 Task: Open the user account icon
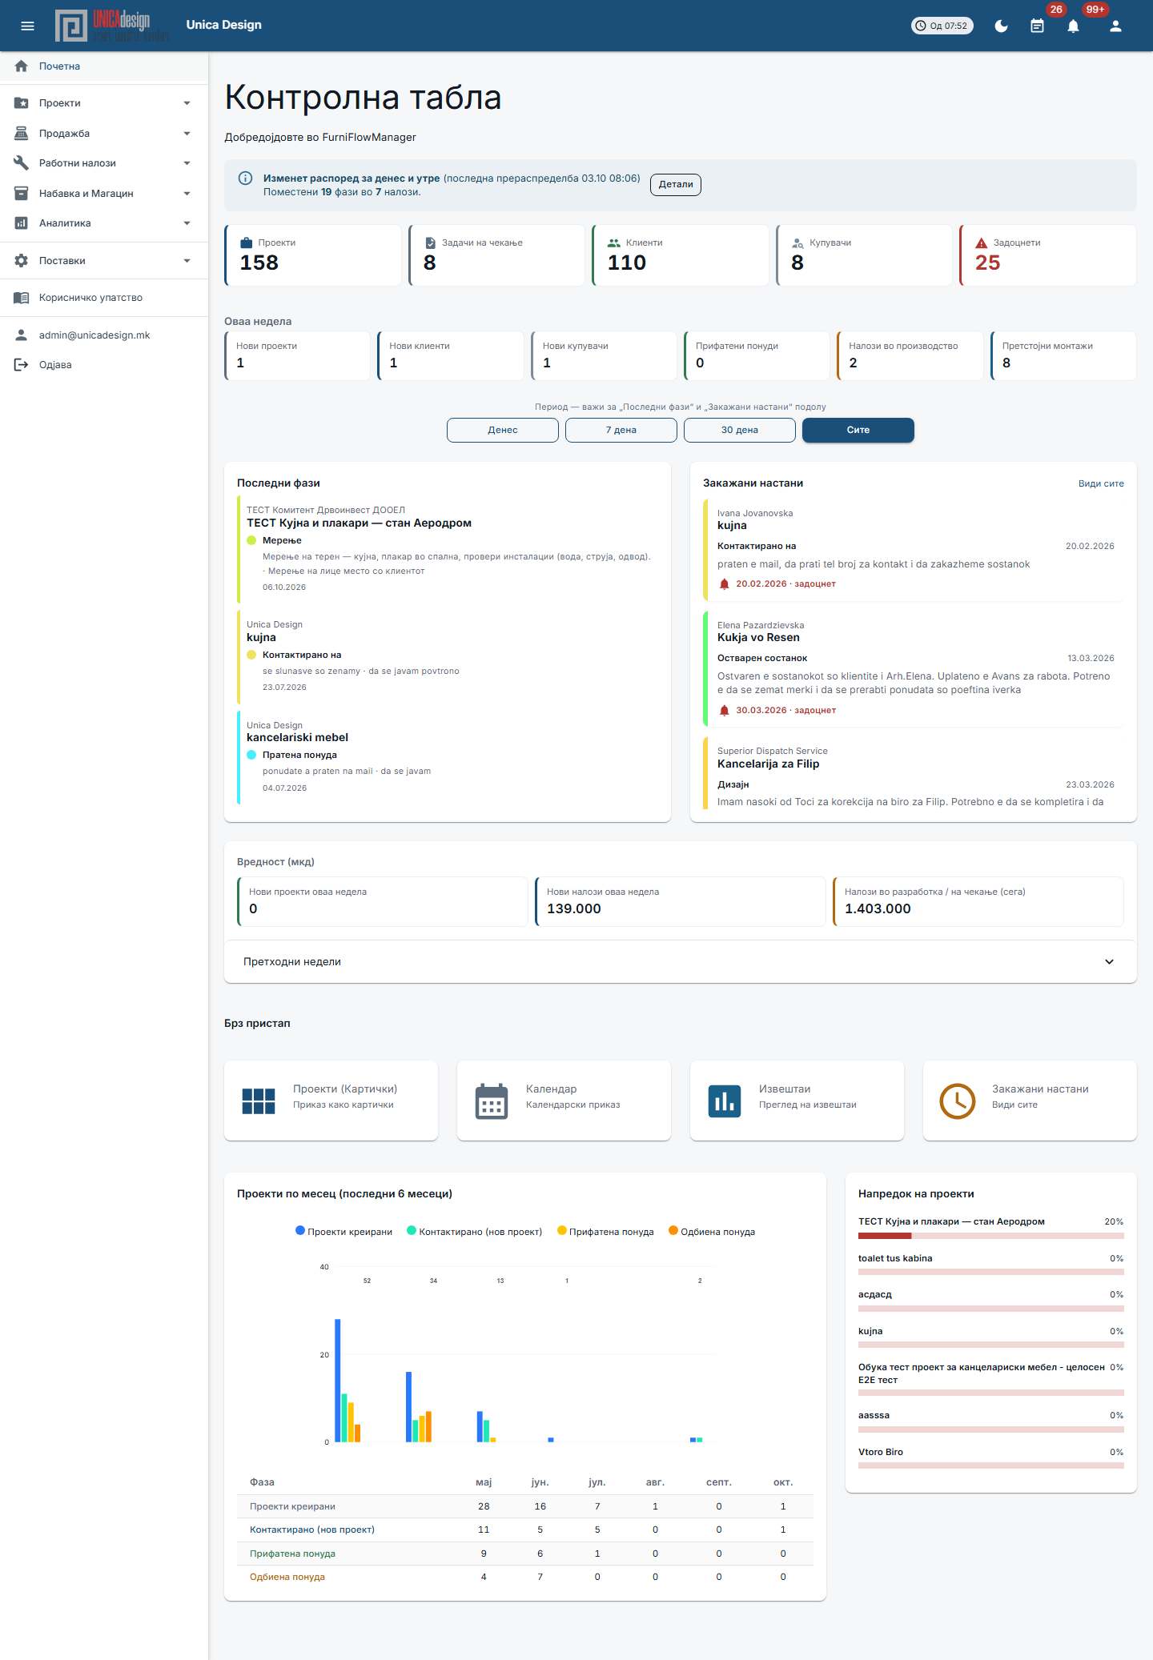click(1115, 26)
